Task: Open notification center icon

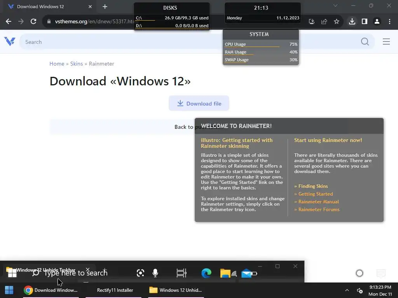Action: [381, 273]
